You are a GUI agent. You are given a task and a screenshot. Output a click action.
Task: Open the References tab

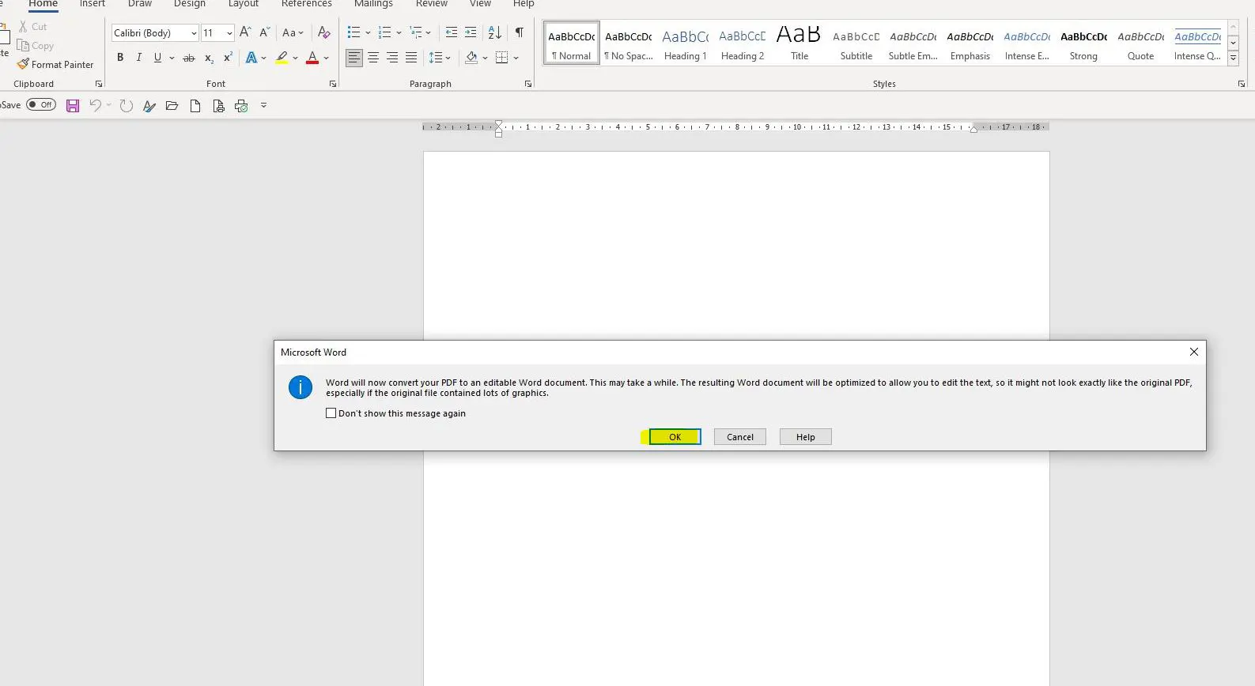(307, 4)
